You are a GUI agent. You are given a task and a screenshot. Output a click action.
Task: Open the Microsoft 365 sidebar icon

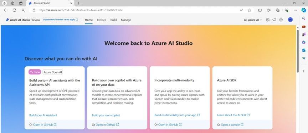click(304, 42)
